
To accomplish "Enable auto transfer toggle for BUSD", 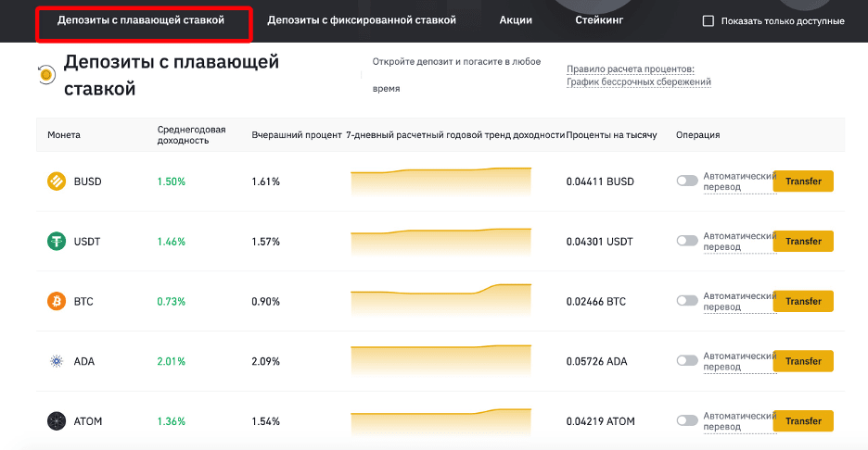I will (x=687, y=181).
